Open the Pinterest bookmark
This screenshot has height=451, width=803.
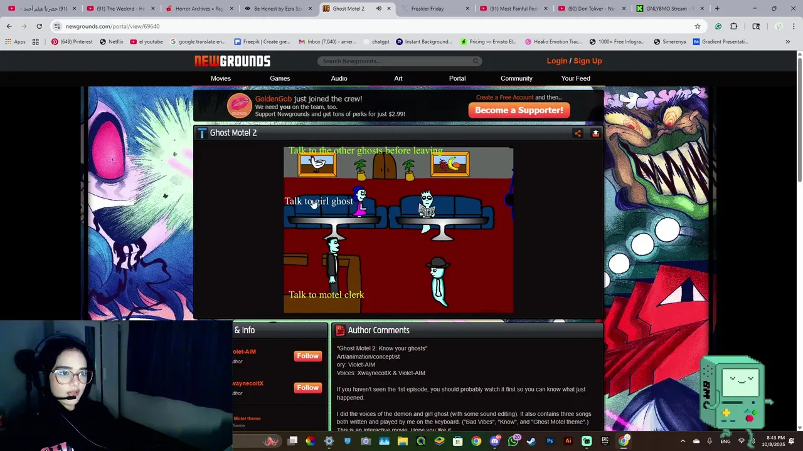pos(72,42)
